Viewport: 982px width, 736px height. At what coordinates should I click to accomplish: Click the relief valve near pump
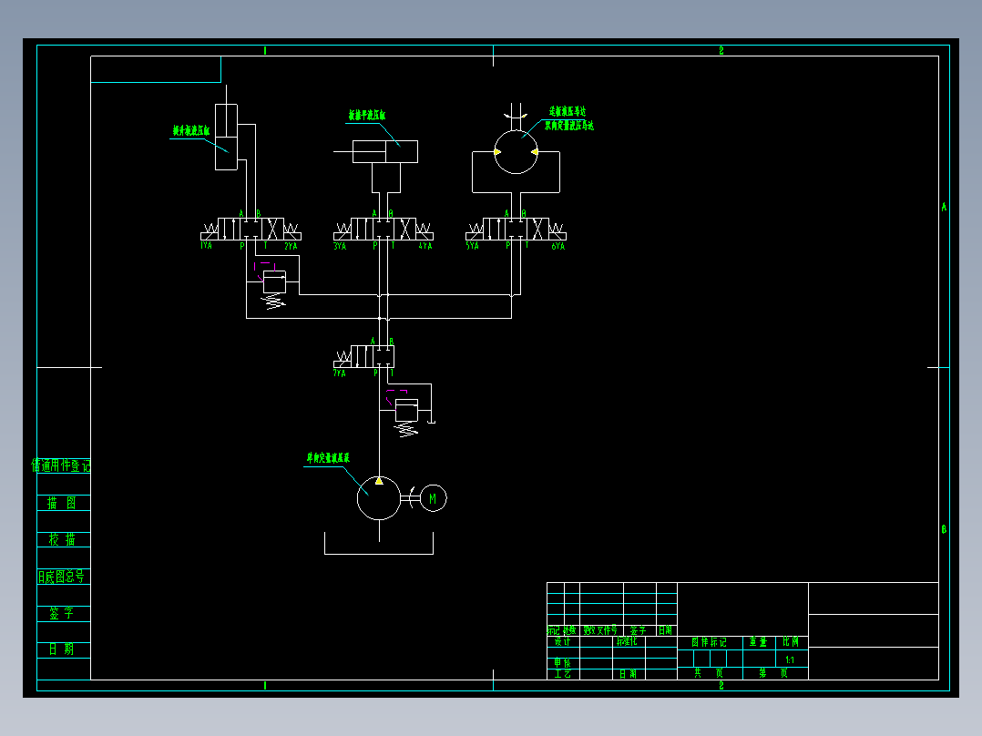coord(406,411)
